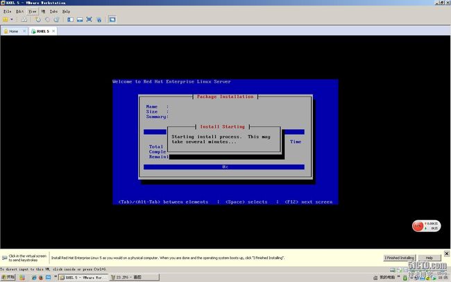Open the Edit menu
Image resolution: width=451 pixels, height=282 pixels.
19,11
